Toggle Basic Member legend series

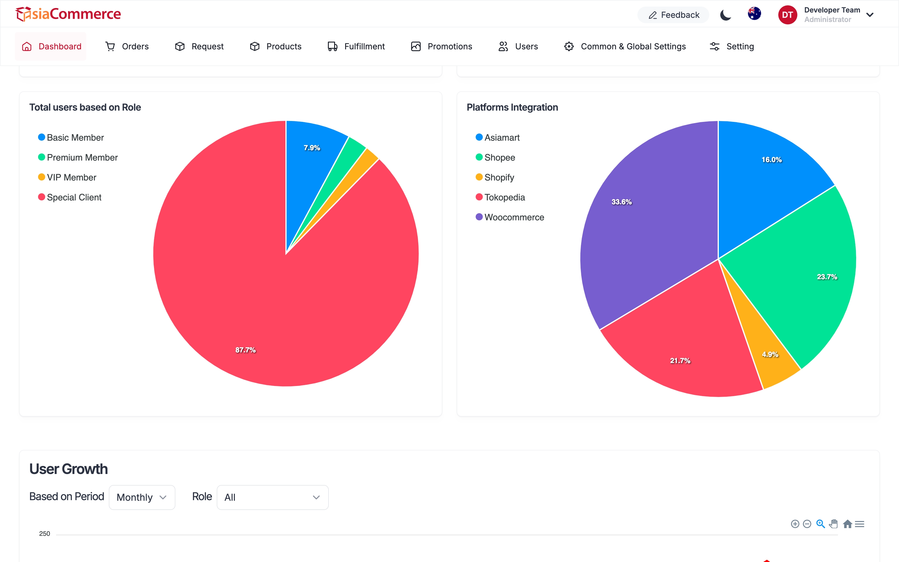tap(71, 137)
